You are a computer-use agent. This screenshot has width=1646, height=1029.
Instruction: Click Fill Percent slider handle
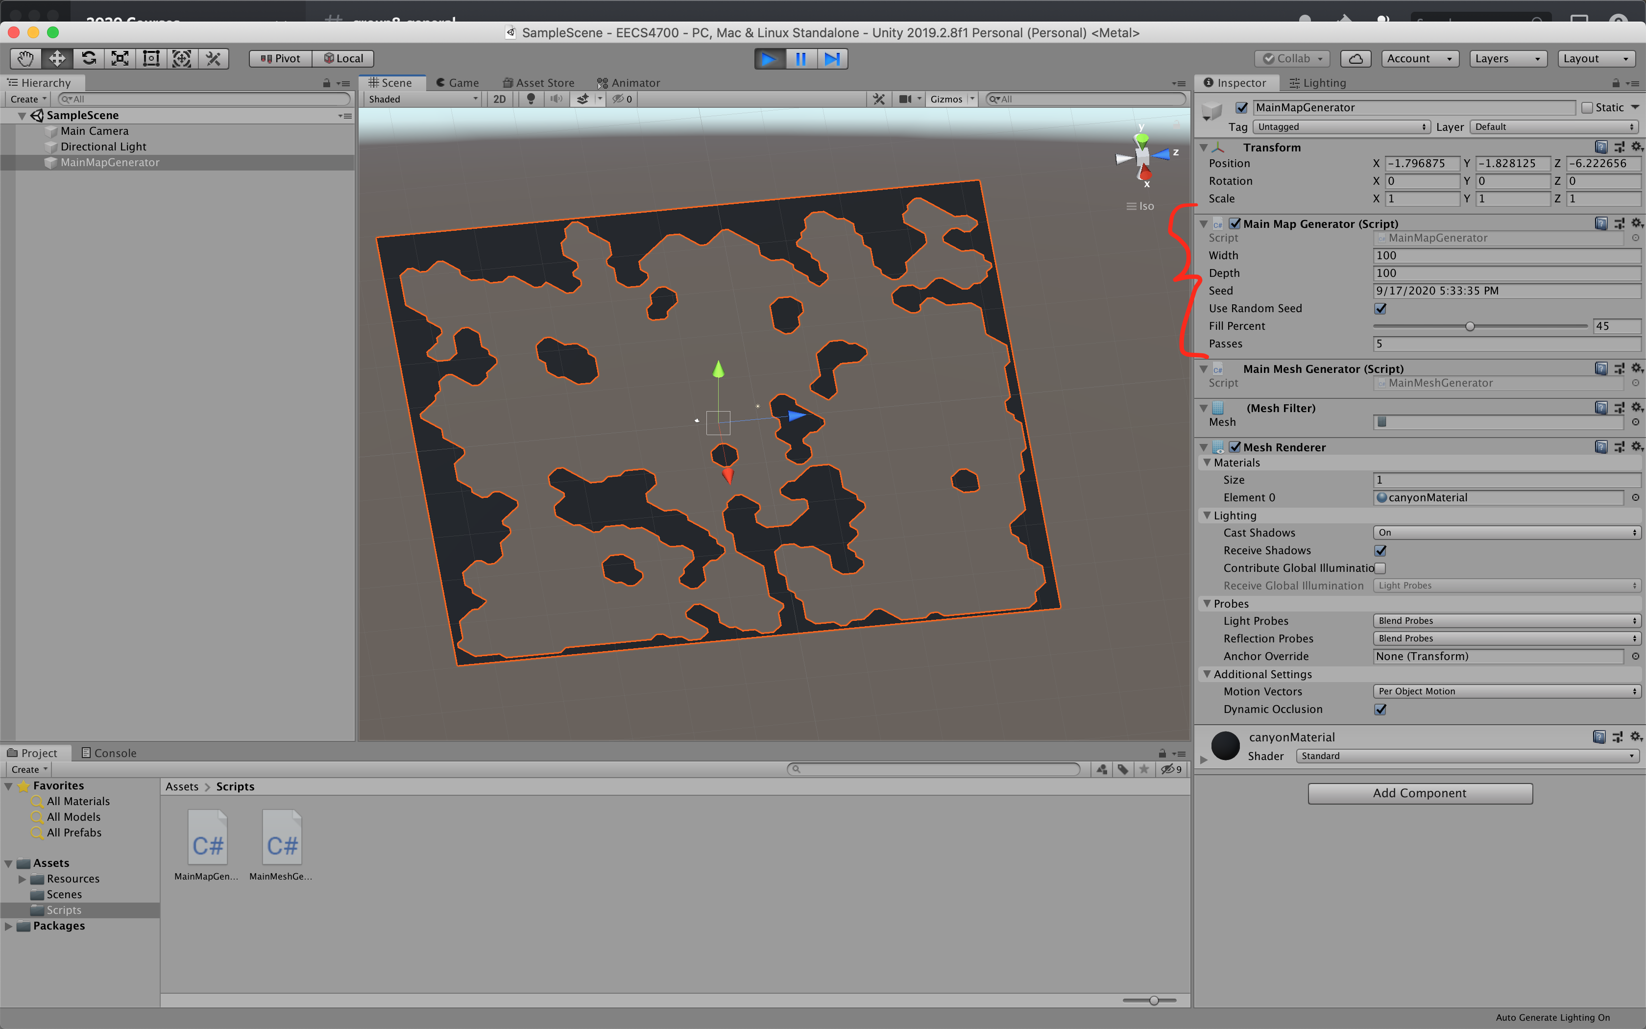click(x=1470, y=327)
